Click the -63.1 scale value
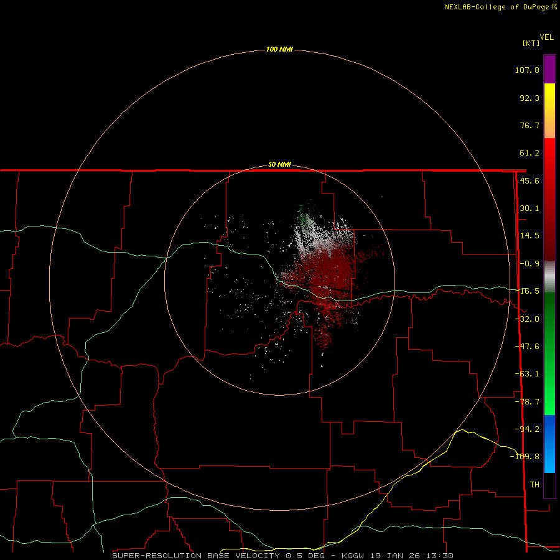This screenshot has height=560, width=560. (527, 374)
